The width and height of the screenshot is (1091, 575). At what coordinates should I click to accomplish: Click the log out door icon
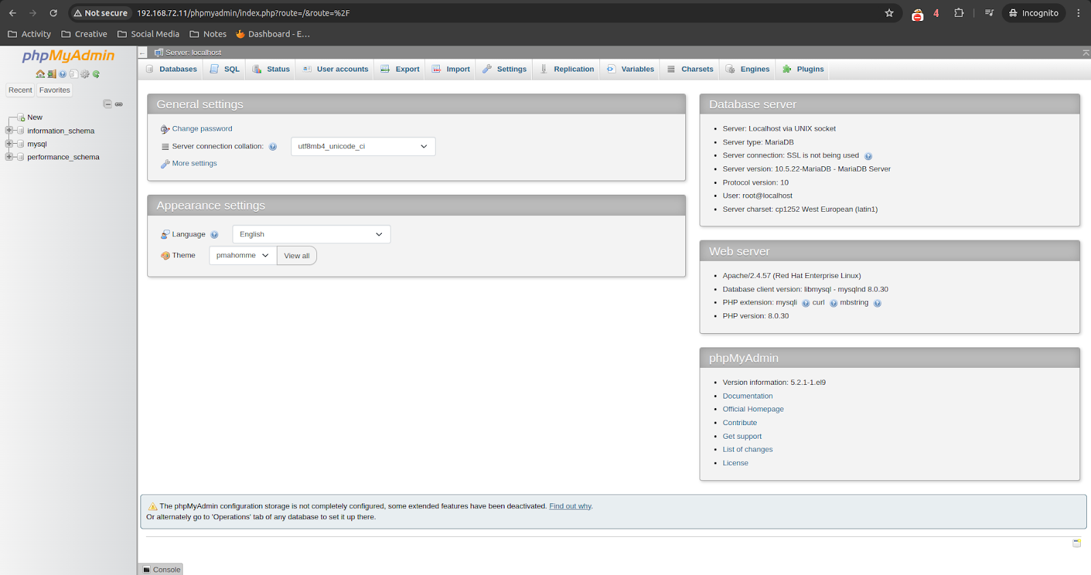pyautogui.click(x=52, y=74)
